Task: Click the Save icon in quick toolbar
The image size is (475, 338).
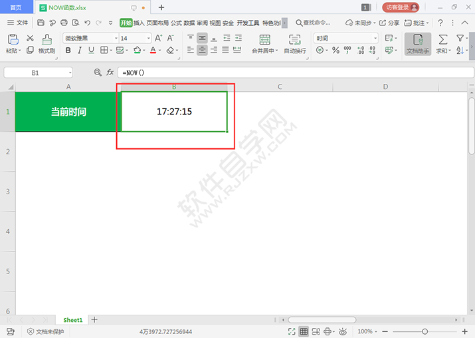Action: (41, 23)
